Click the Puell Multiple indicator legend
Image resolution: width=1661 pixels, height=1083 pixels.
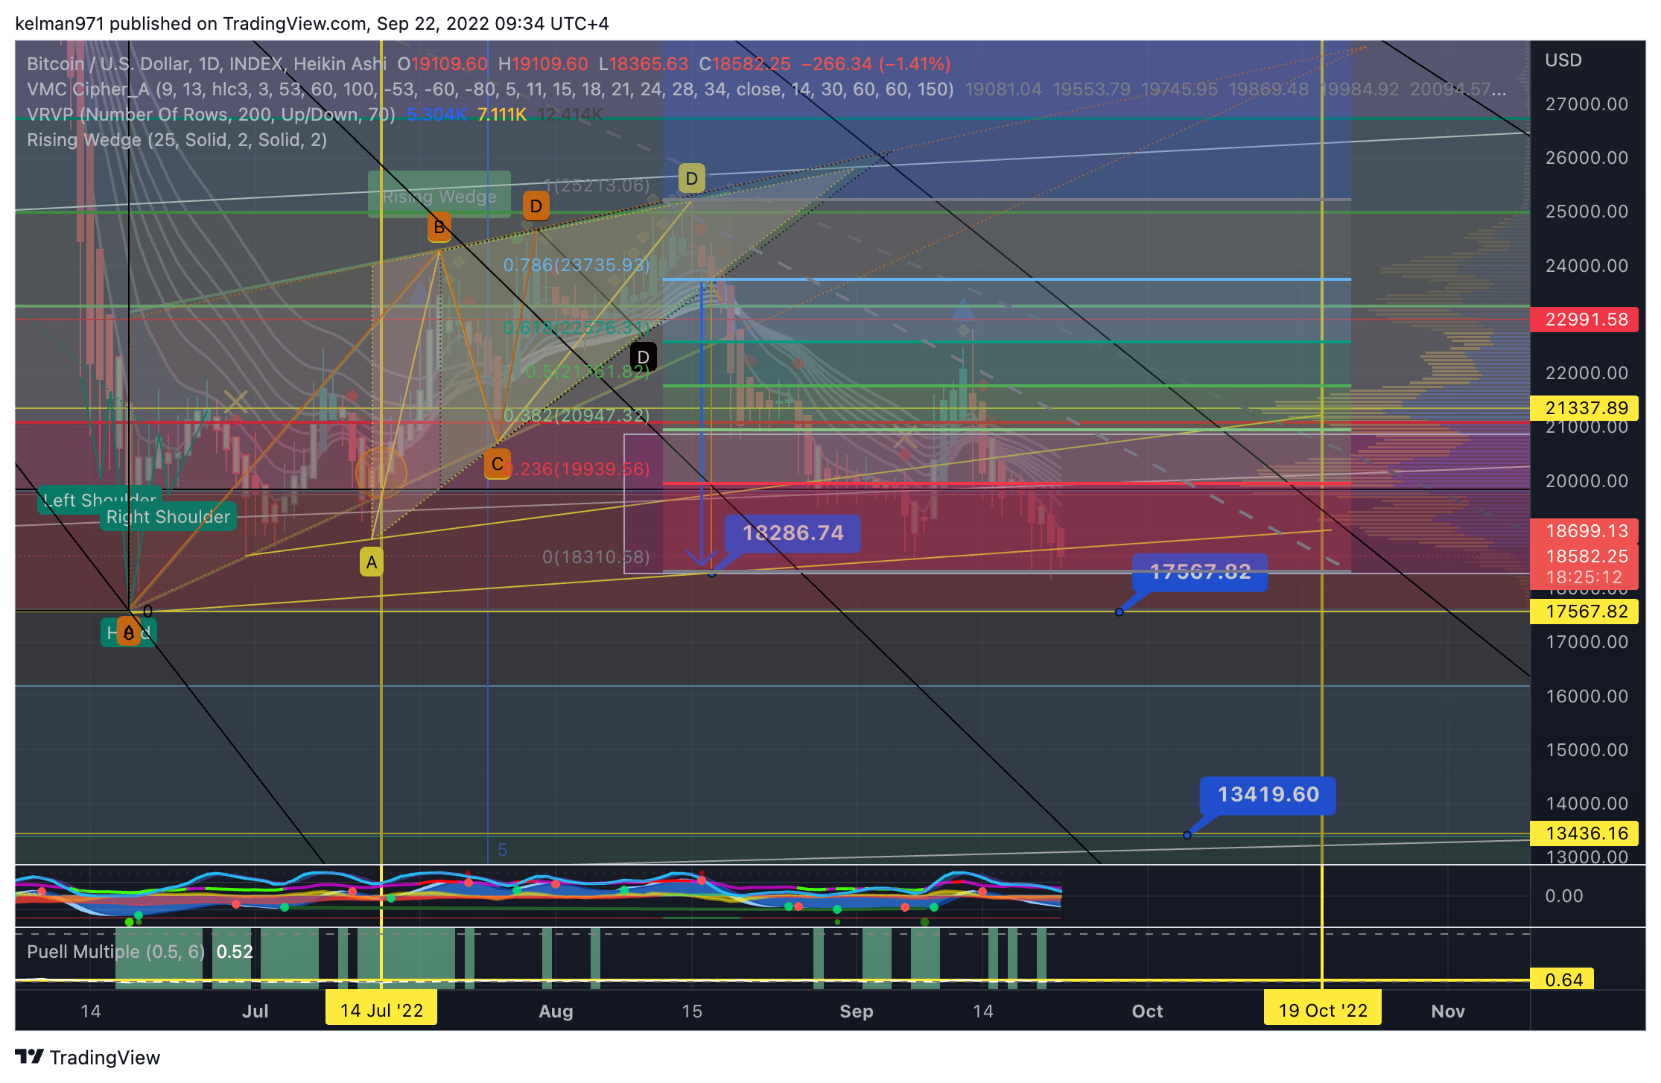click(115, 951)
